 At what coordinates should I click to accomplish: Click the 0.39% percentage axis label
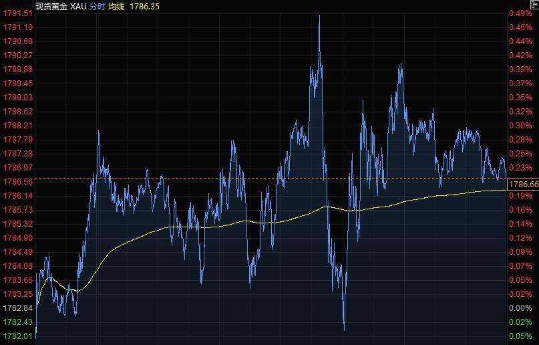click(520, 70)
